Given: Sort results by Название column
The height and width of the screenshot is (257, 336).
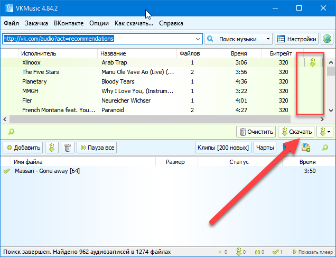Looking at the screenshot, I should [137, 53].
